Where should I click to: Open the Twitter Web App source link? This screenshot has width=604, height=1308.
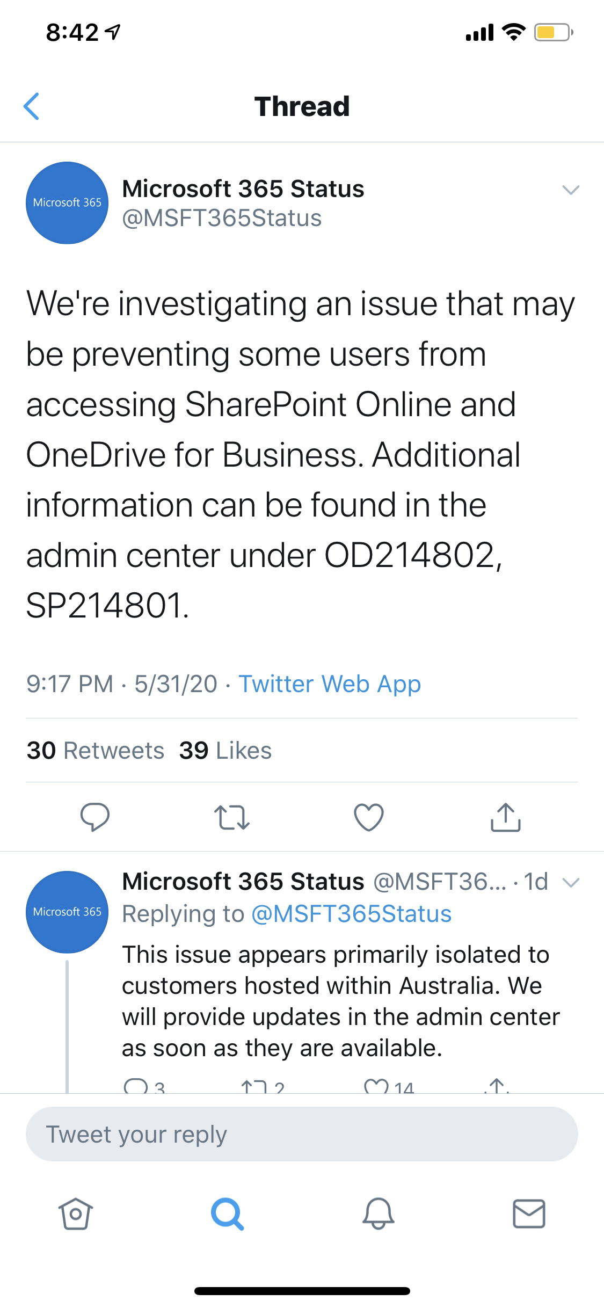pyautogui.click(x=330, y=684)
